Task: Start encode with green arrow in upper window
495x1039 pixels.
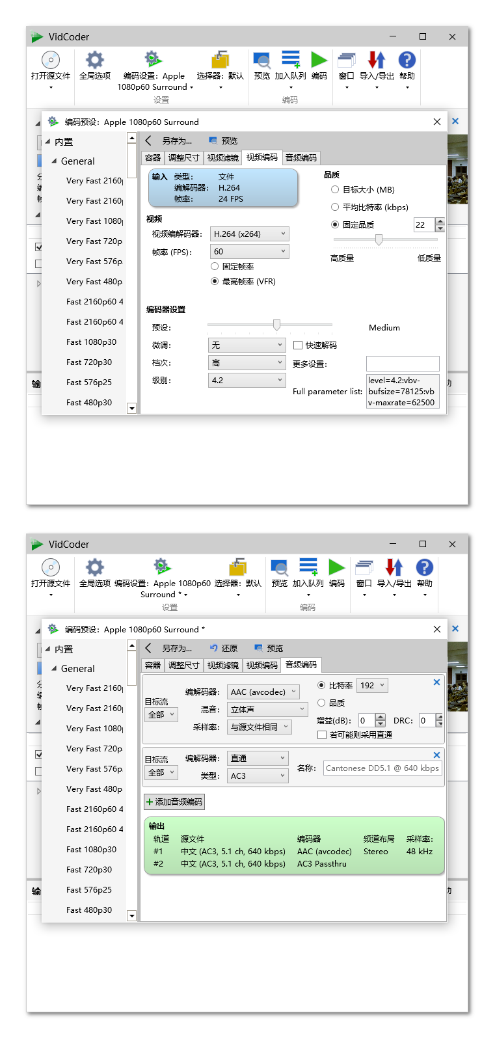Action: 319,60
